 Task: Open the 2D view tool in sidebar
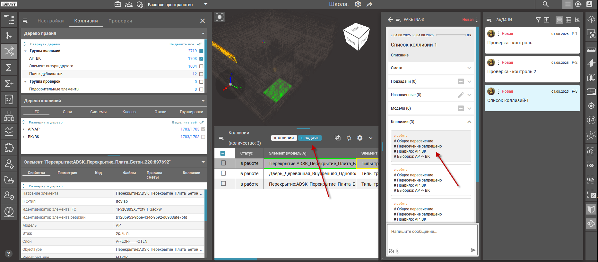(x=9, y=99)
